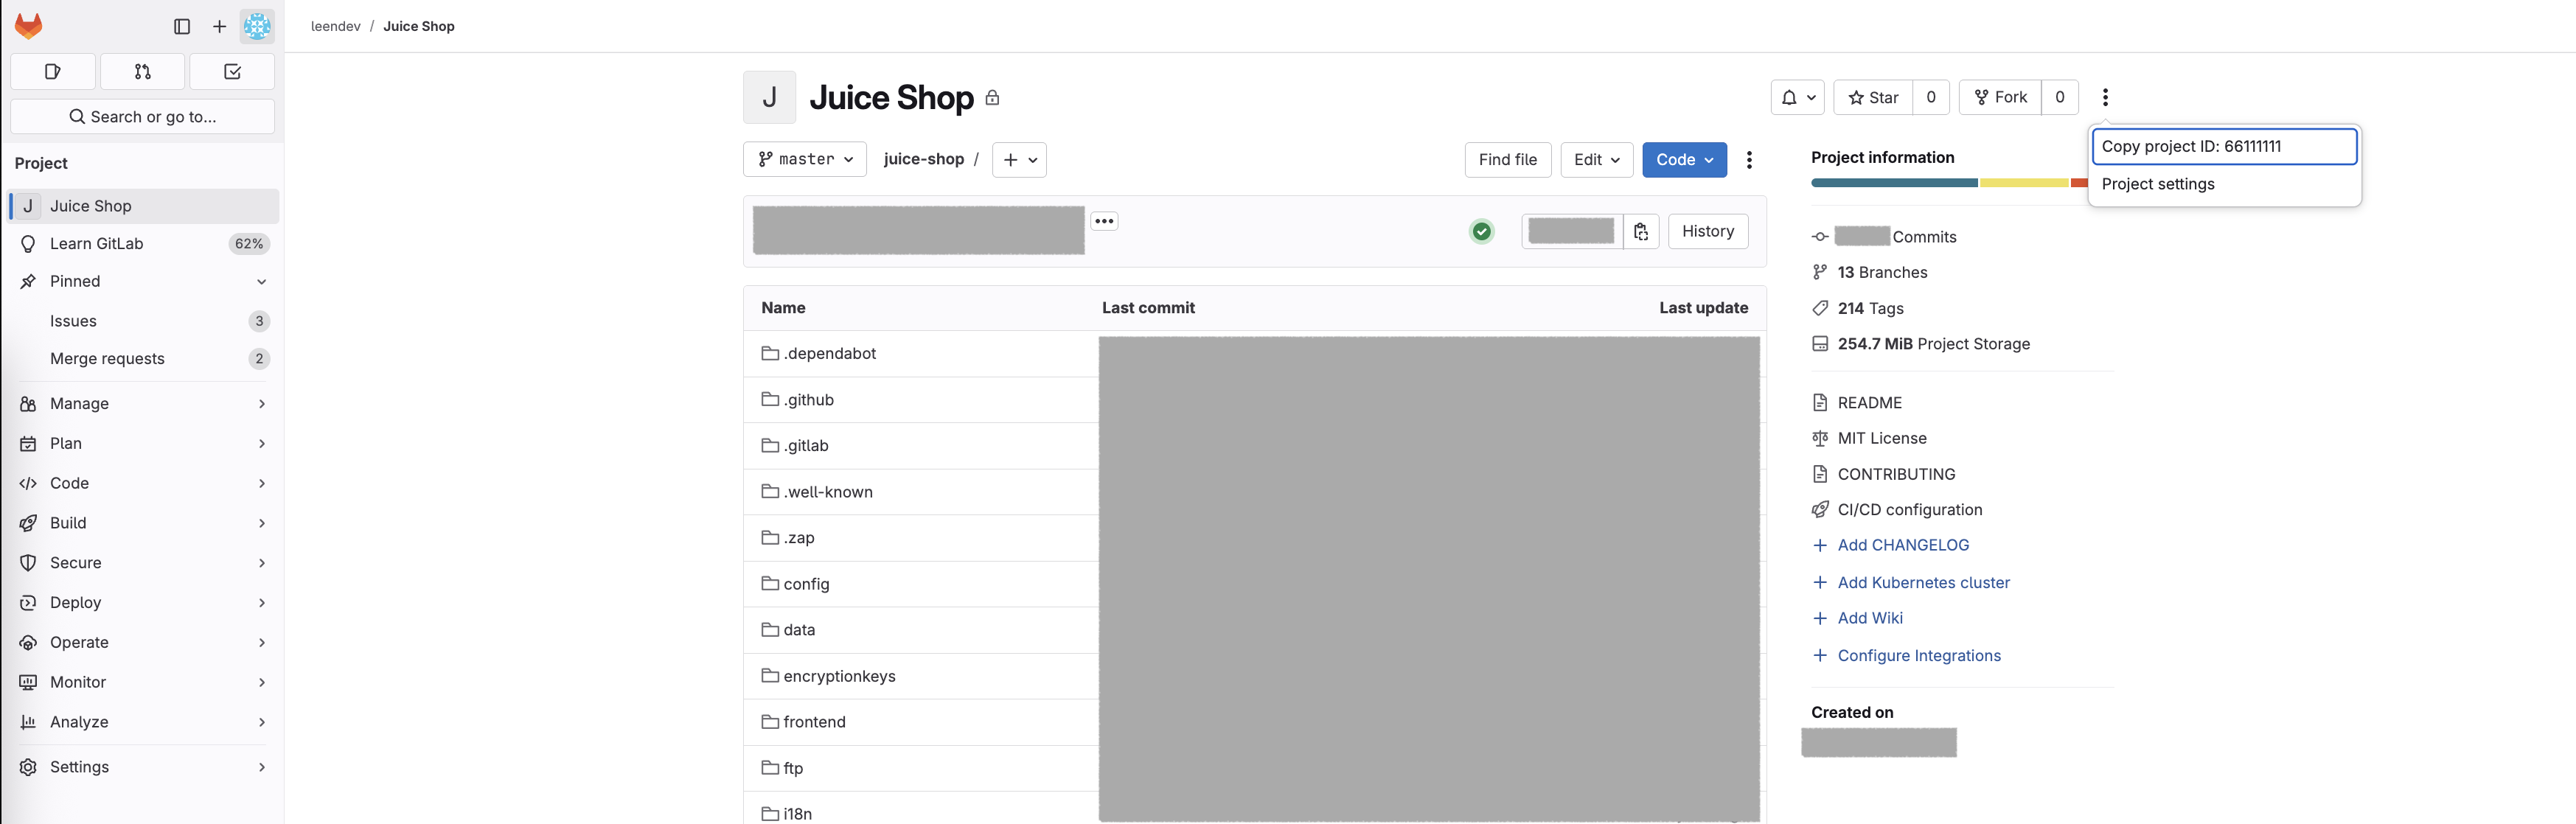Click the History button
This screenshot has width=2576, height=824.
pyautogui.click(x=1707, y=231)
